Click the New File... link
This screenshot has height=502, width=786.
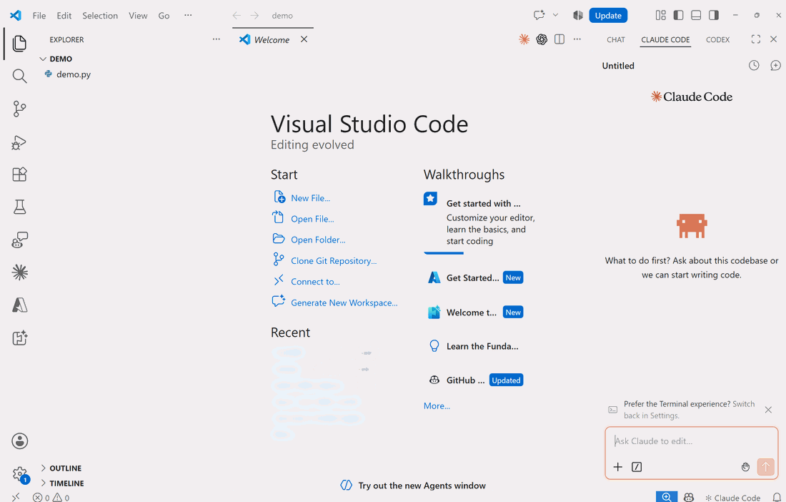pos(310,198)
